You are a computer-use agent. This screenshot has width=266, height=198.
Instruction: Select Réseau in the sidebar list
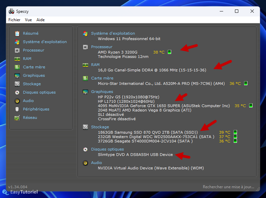click(x=30, y=118)
